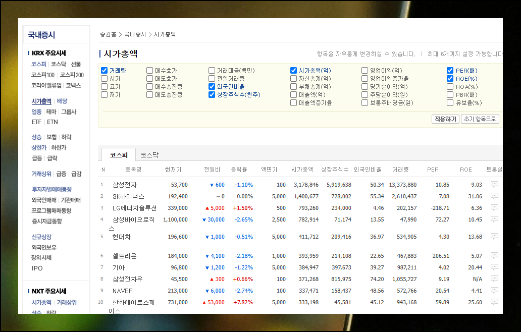Open discussion icon for 현대차 row
This screenshot has height=332, width=521.
(494, 236)
